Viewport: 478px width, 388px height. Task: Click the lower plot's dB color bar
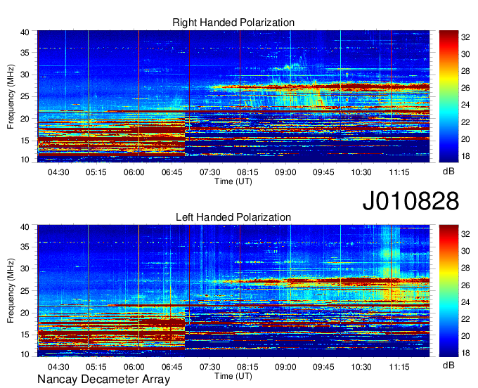tap(448, 291)
